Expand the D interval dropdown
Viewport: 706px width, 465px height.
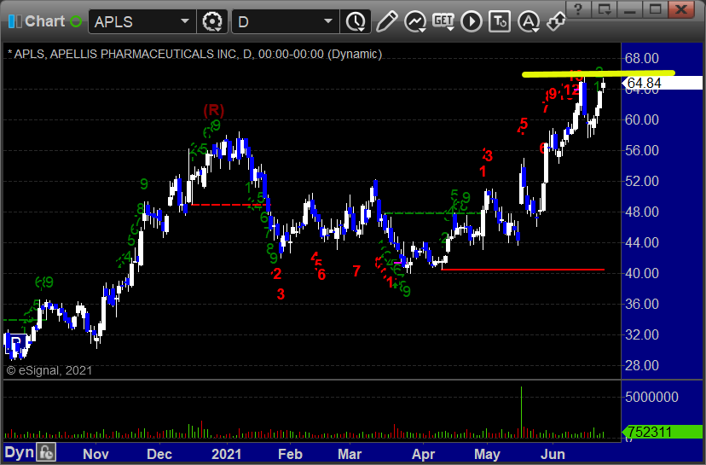coord(328,21)
